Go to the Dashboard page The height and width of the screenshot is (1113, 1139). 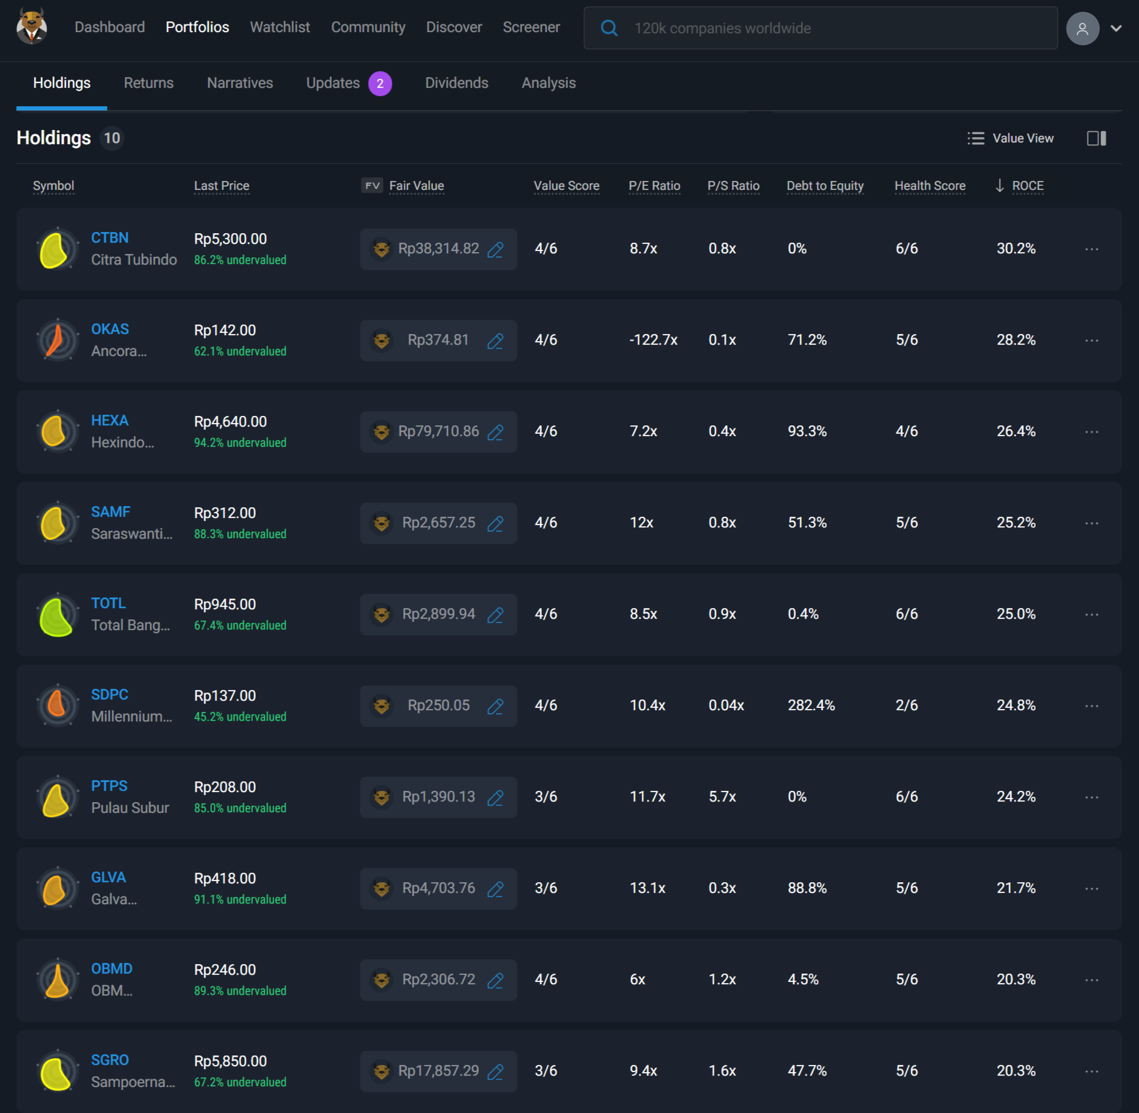click(x=110, y=27)
